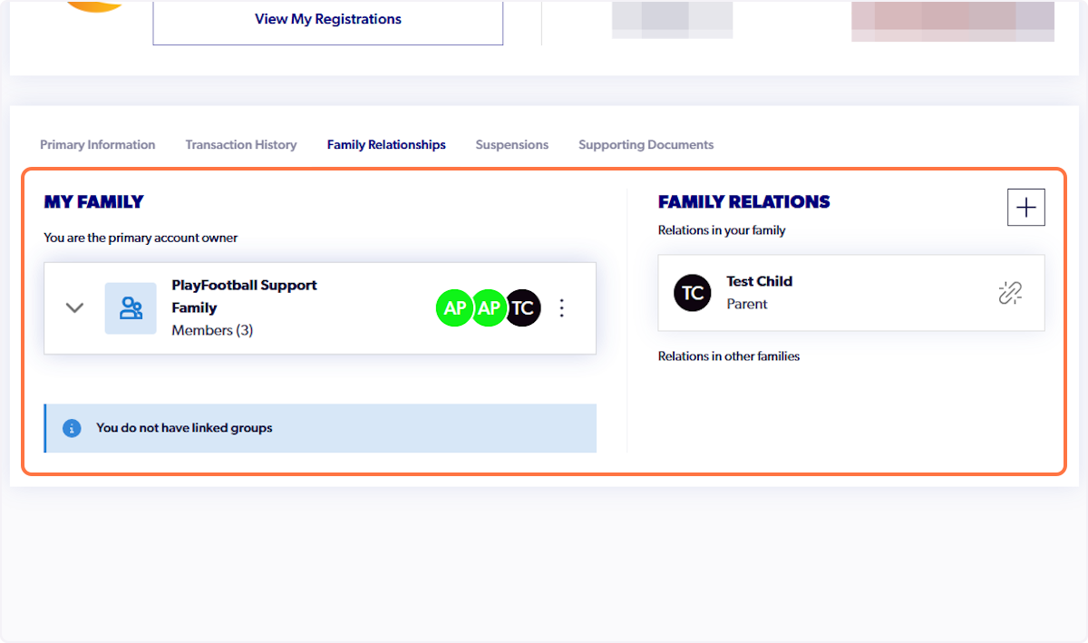
Task: Click the Members (3) label
Action: pos(212,330)
